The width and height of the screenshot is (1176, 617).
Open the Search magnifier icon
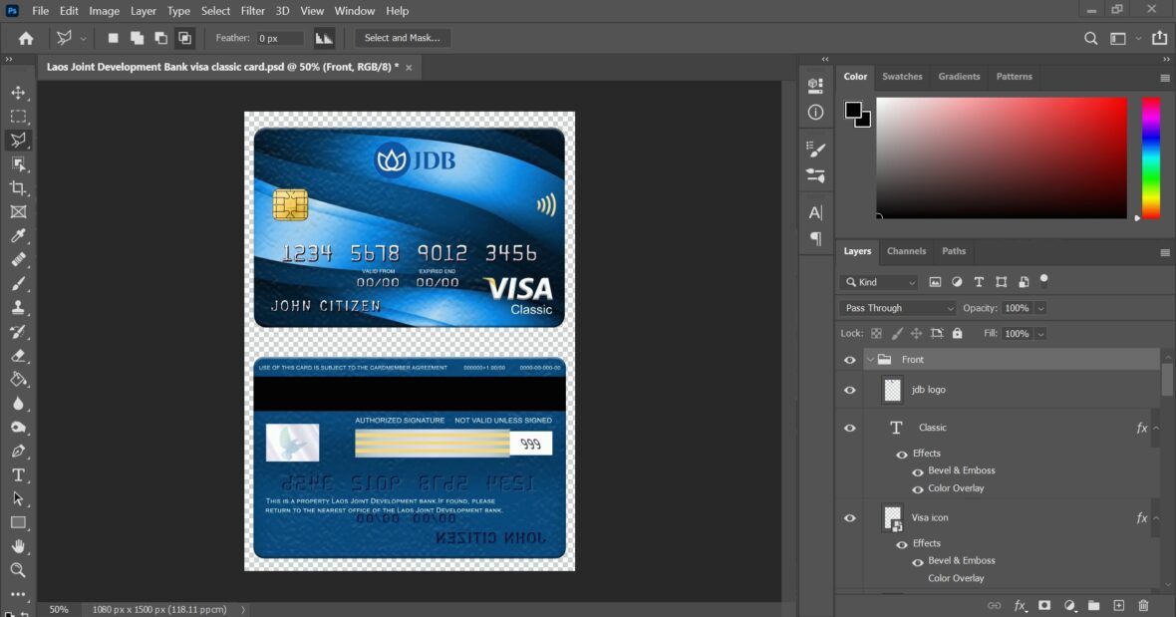[1090, 38]
